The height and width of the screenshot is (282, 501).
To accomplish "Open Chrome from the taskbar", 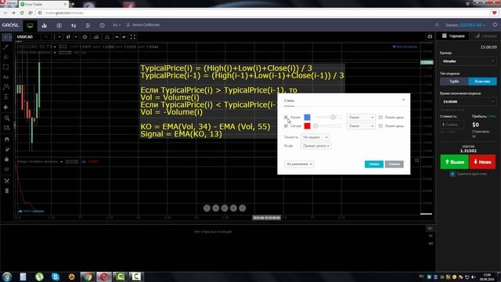I will click(88, 277).
